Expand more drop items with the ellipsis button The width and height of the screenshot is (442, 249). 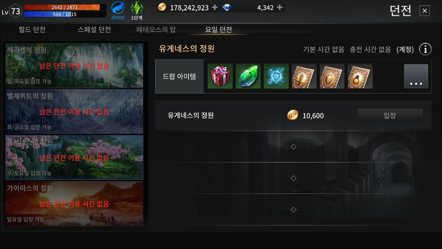click(x=416, y=76)
